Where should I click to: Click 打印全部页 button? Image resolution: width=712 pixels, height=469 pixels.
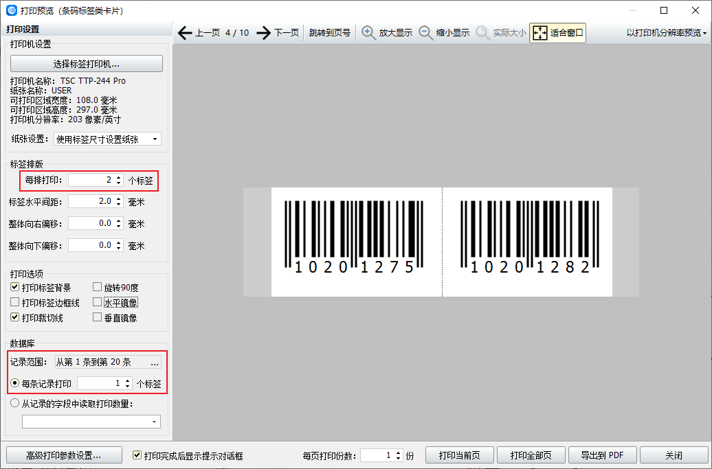(x=531, y=455)
